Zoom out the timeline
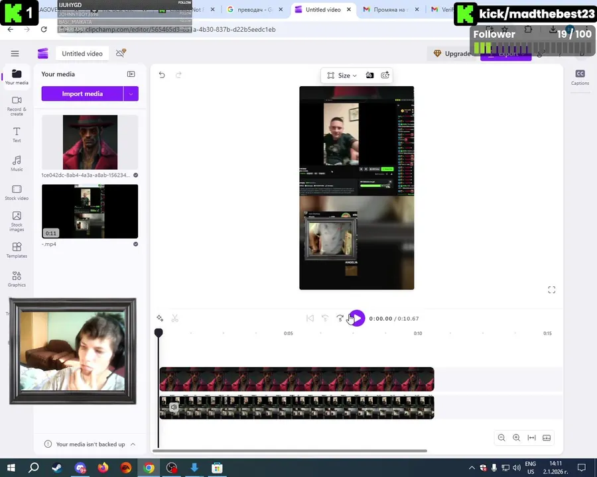Viewport: 597px width, 477px height. tap(501, 438)
